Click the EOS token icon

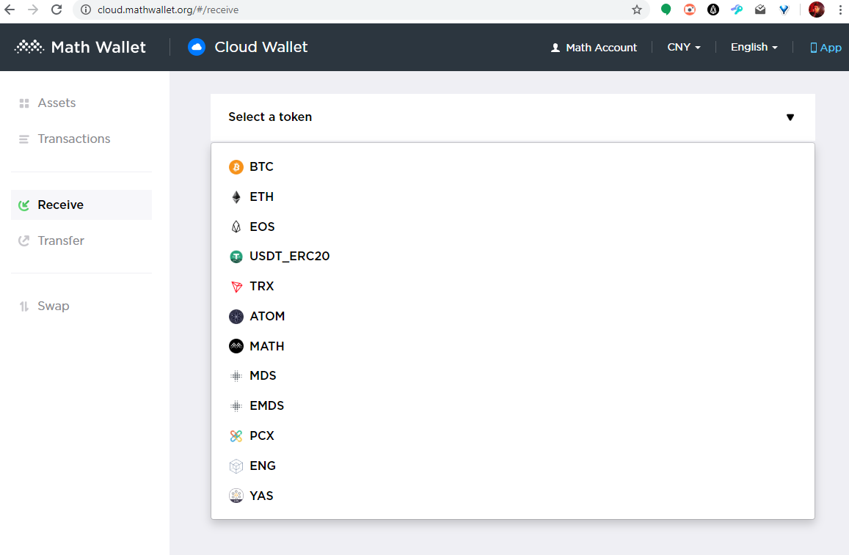tap(236, 227)
